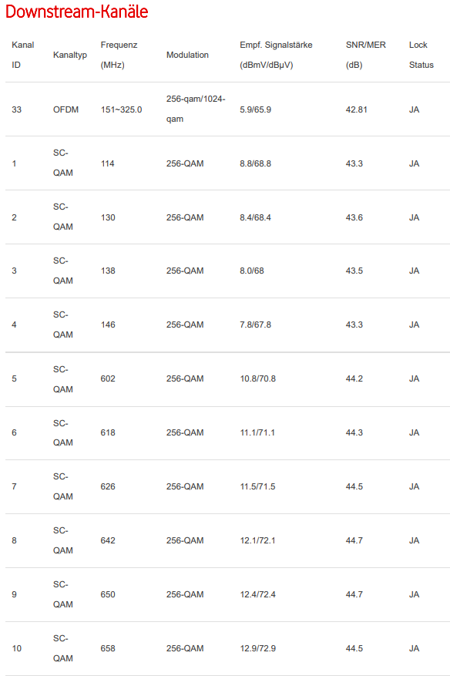Click SNR value 43.5 for channel 3
The width and height of the screenshot is (450, 676).
tap(354, 271)
